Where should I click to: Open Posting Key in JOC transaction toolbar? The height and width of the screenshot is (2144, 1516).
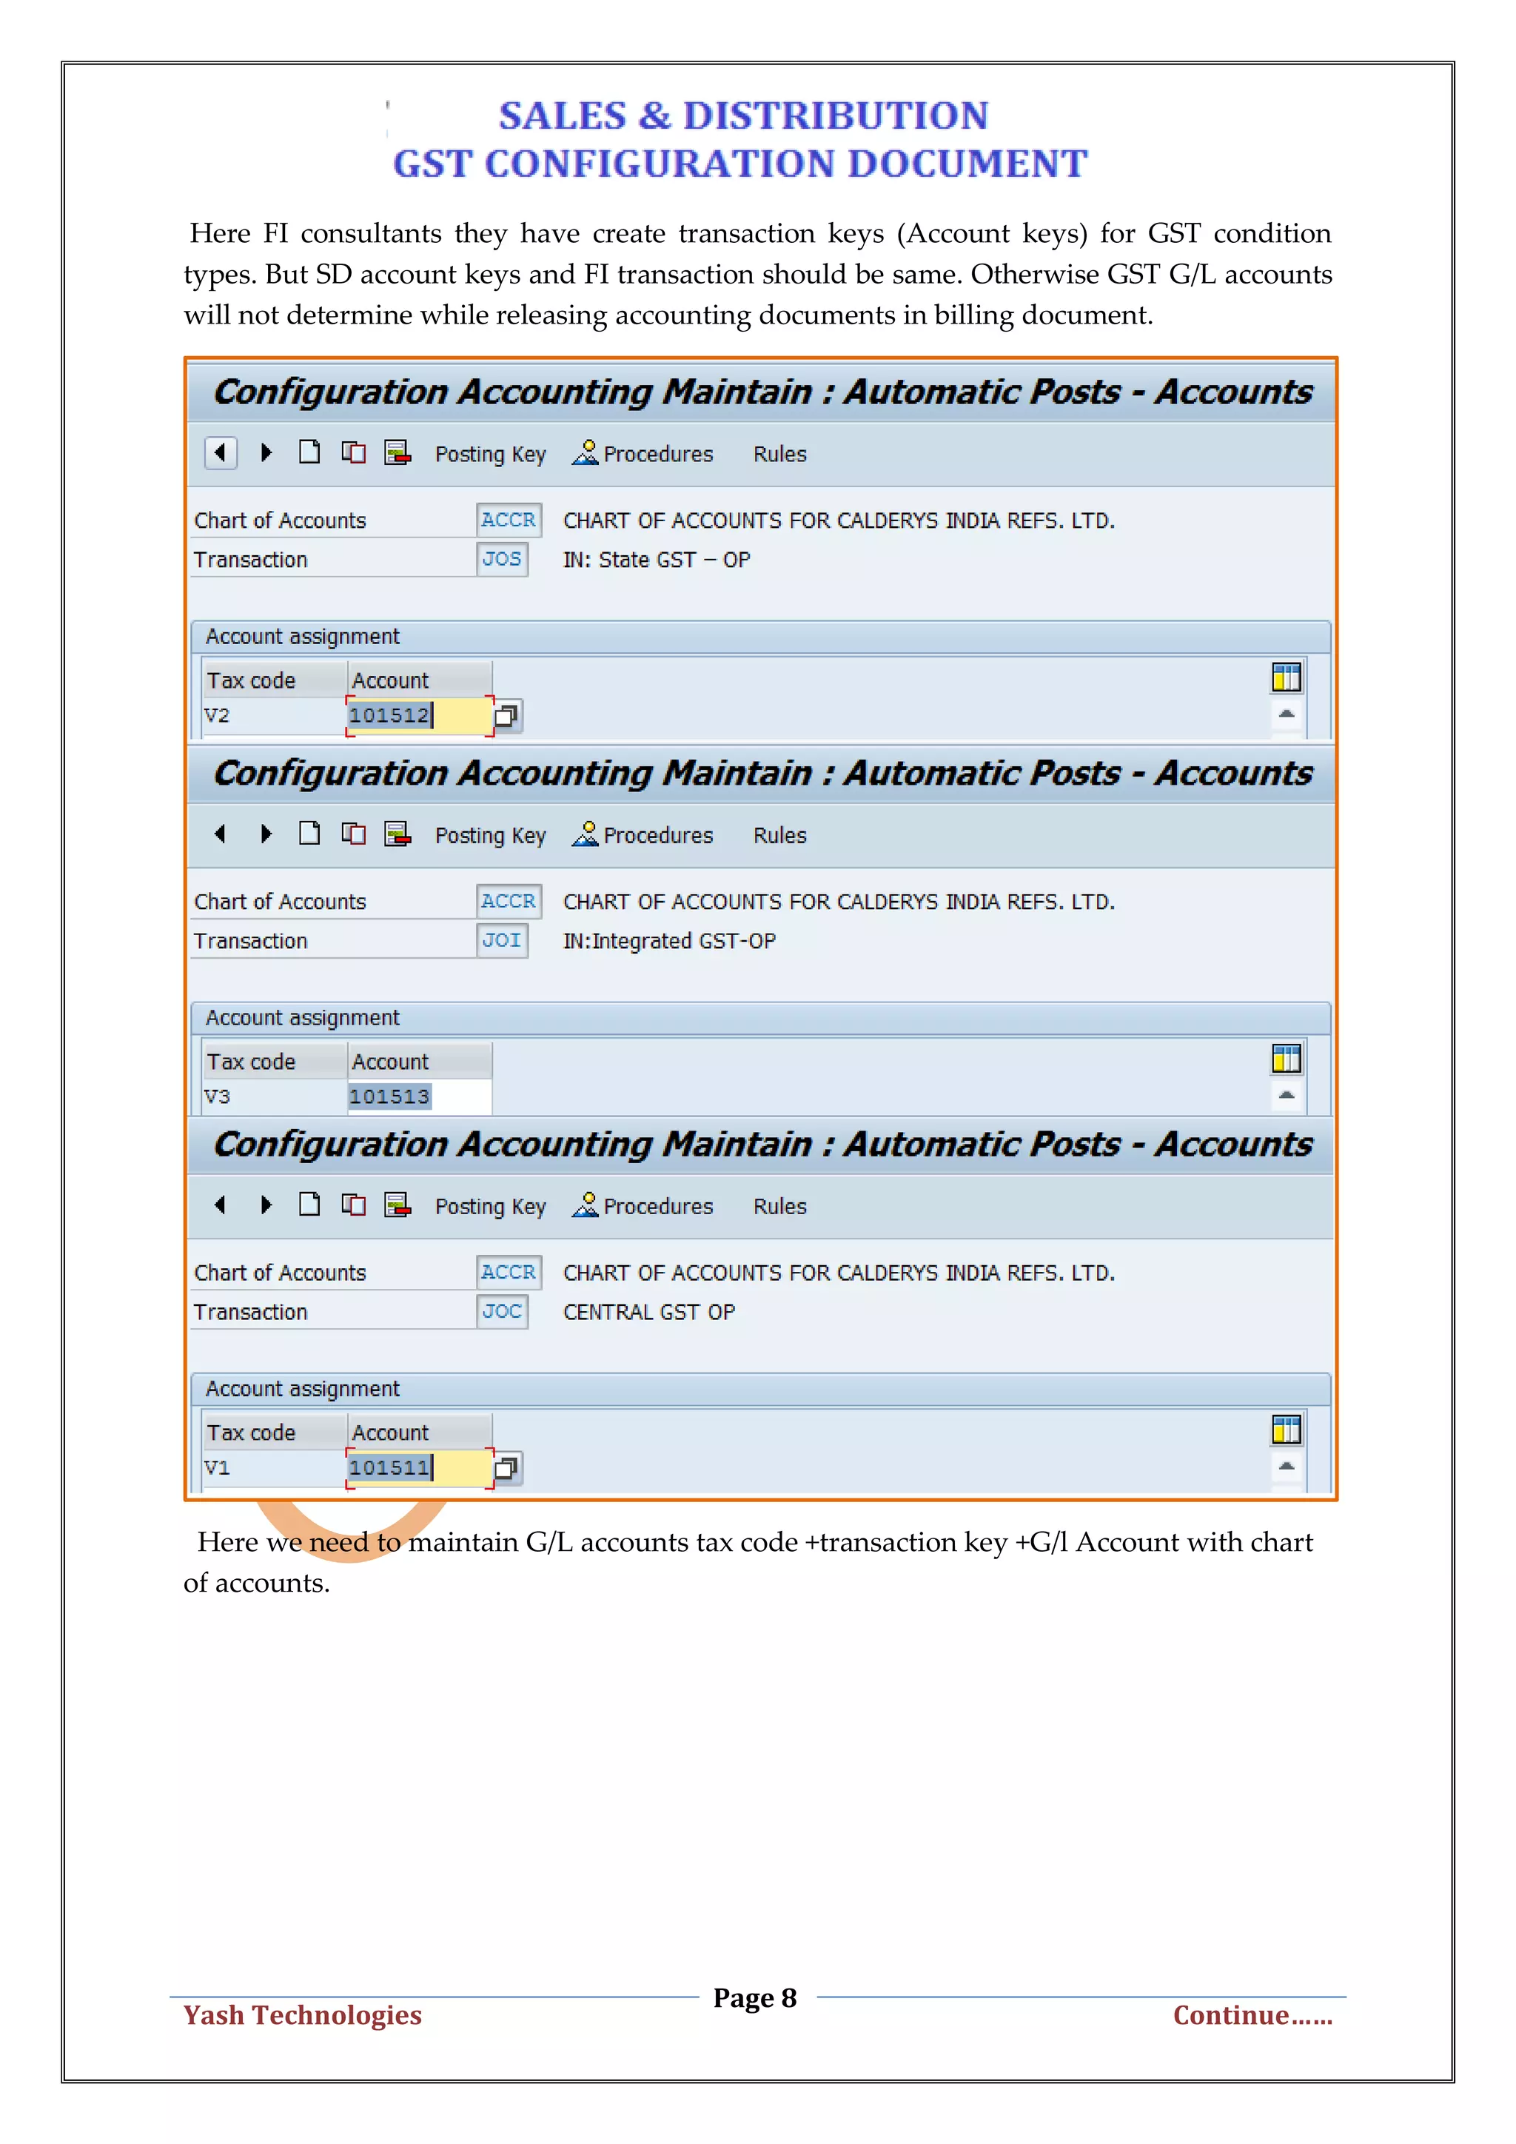[x=490, y=1207]
